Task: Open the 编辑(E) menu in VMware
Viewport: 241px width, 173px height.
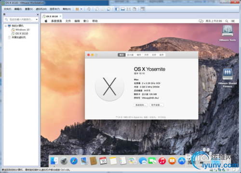Action: tap(18, 9)
